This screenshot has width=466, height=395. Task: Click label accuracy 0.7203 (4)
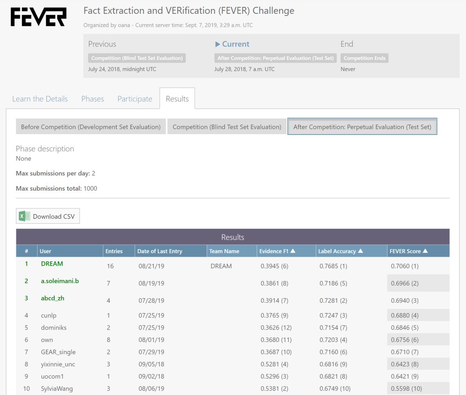(333, 340)
